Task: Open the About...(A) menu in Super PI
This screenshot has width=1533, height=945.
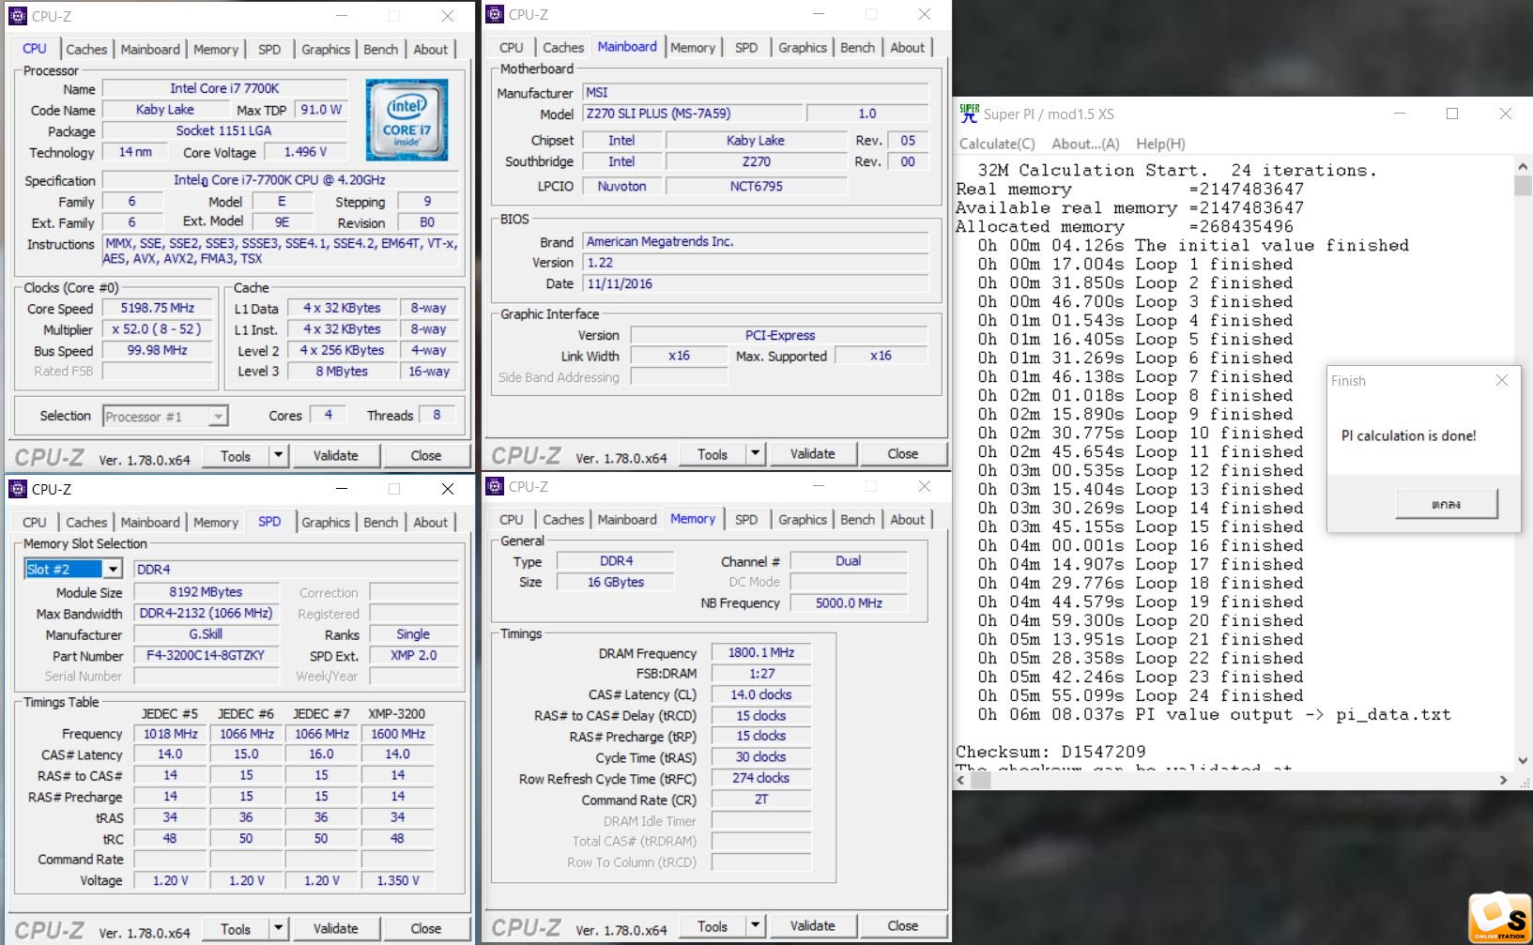Action: [x=1085, y=144]
